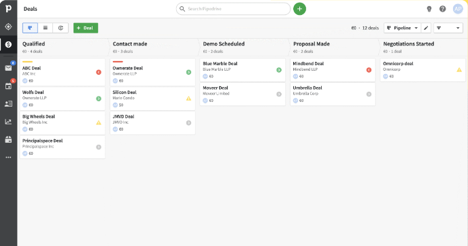The width and height of the screenshot is (468, 246).
Task: Open the More options ellipsis in sidebar
Action: pyautogui.click(x=8, y=157)
